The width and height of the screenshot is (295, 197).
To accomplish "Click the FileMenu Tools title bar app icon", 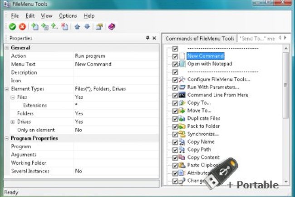I will pos(7,4).
